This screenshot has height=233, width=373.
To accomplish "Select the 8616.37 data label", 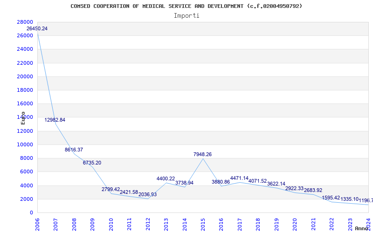I will click(x=74, y=150).
